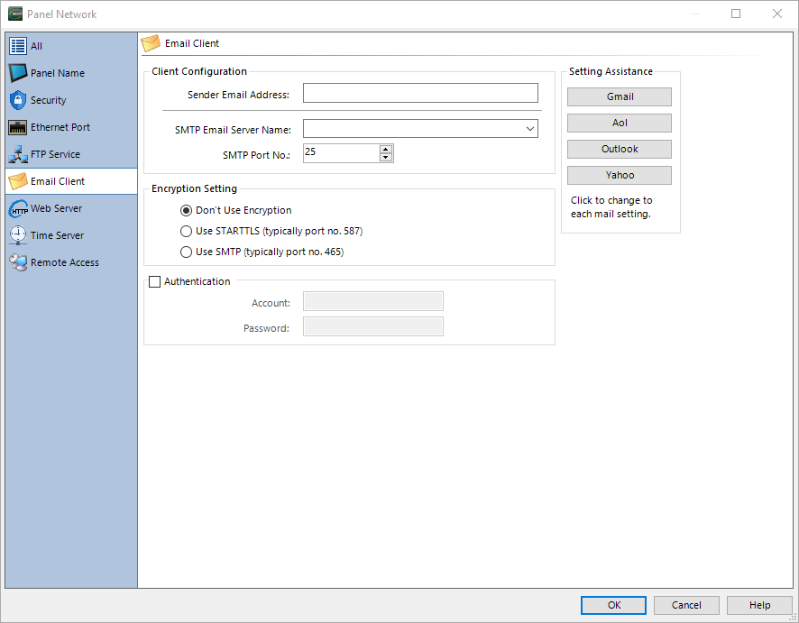Choose Use SMTP encryption option
The image size is (799, 623).
pyautogui.click(x=186, y=252)
